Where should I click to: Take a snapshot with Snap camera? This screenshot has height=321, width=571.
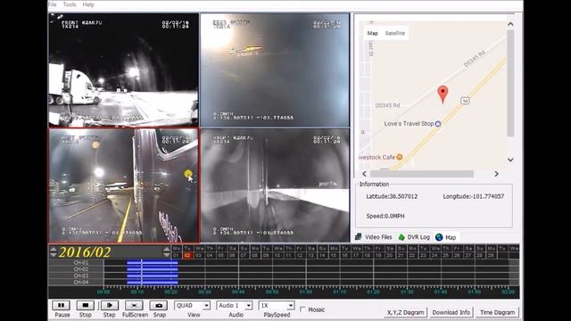[159, 305]
